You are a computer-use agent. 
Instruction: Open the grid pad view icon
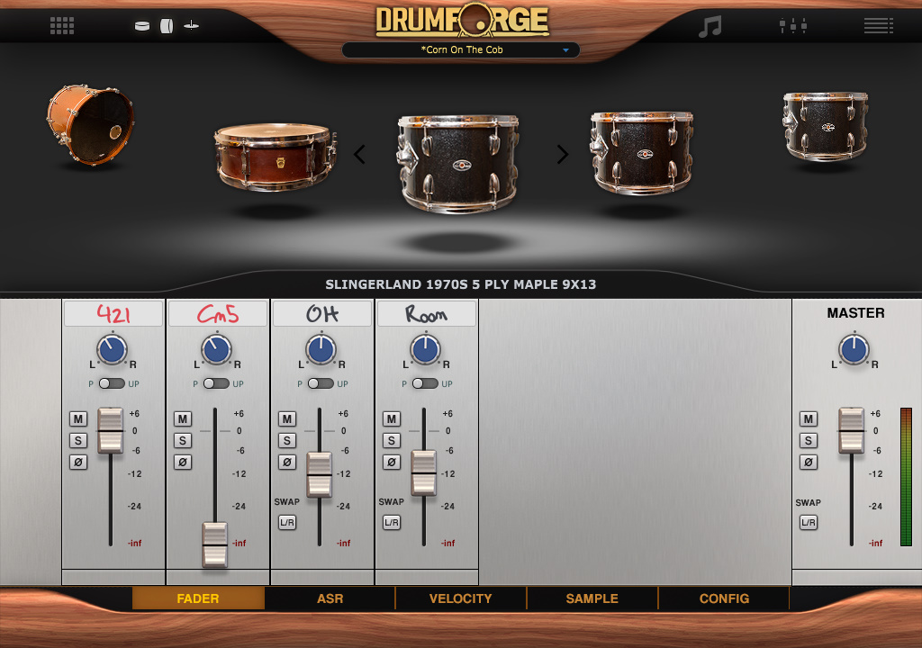[62, 26]
